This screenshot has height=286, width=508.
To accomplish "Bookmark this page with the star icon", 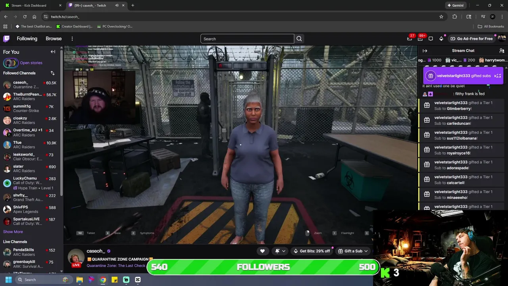I will [441, 17].
